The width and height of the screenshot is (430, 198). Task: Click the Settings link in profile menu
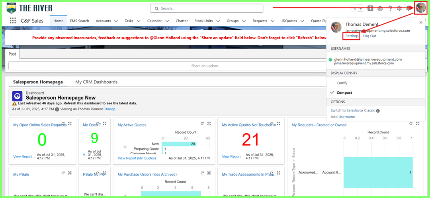click(x=352, y=36)
